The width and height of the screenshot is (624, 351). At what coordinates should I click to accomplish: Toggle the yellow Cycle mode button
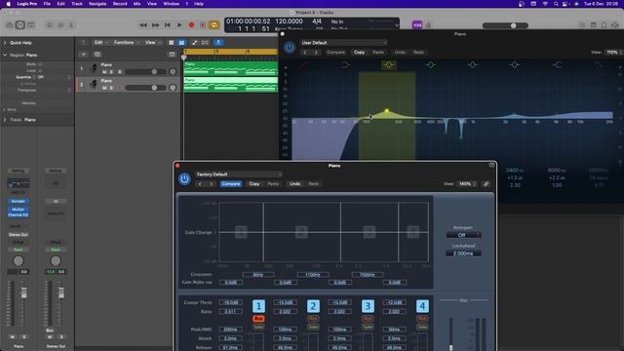tap(214, 25)
